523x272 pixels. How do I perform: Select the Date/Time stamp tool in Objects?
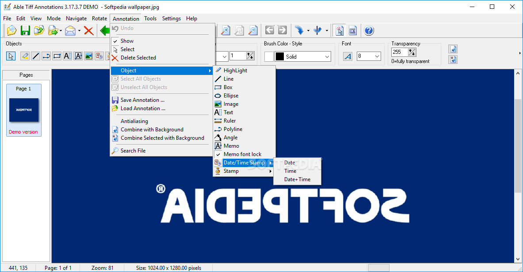coord(99,56)
